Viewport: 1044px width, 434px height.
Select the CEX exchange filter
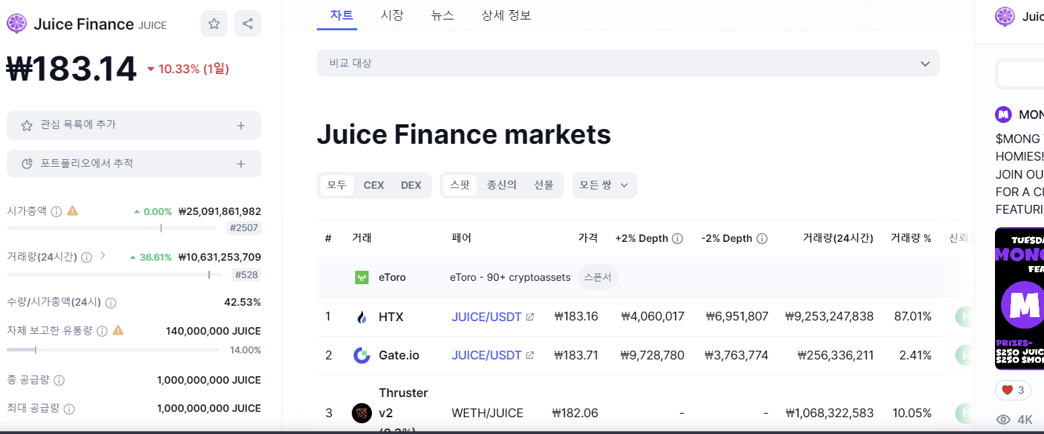point(374,185)
